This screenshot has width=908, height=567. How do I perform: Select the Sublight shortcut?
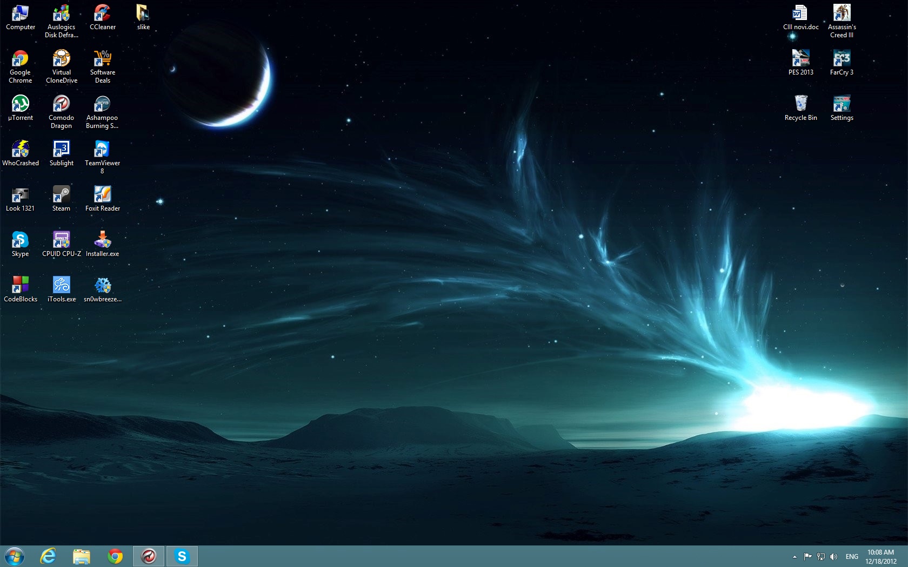point(62,153)
